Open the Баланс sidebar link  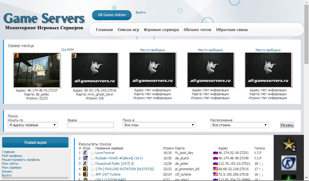(7, 171)
